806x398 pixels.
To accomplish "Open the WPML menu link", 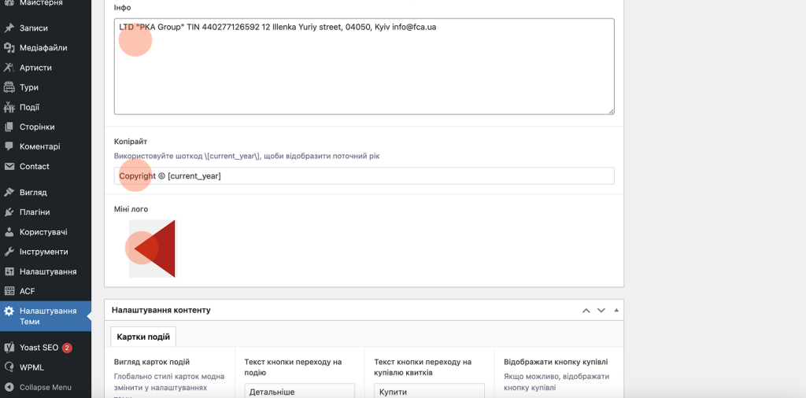I will pyautogui.click(x=31, y=367).
